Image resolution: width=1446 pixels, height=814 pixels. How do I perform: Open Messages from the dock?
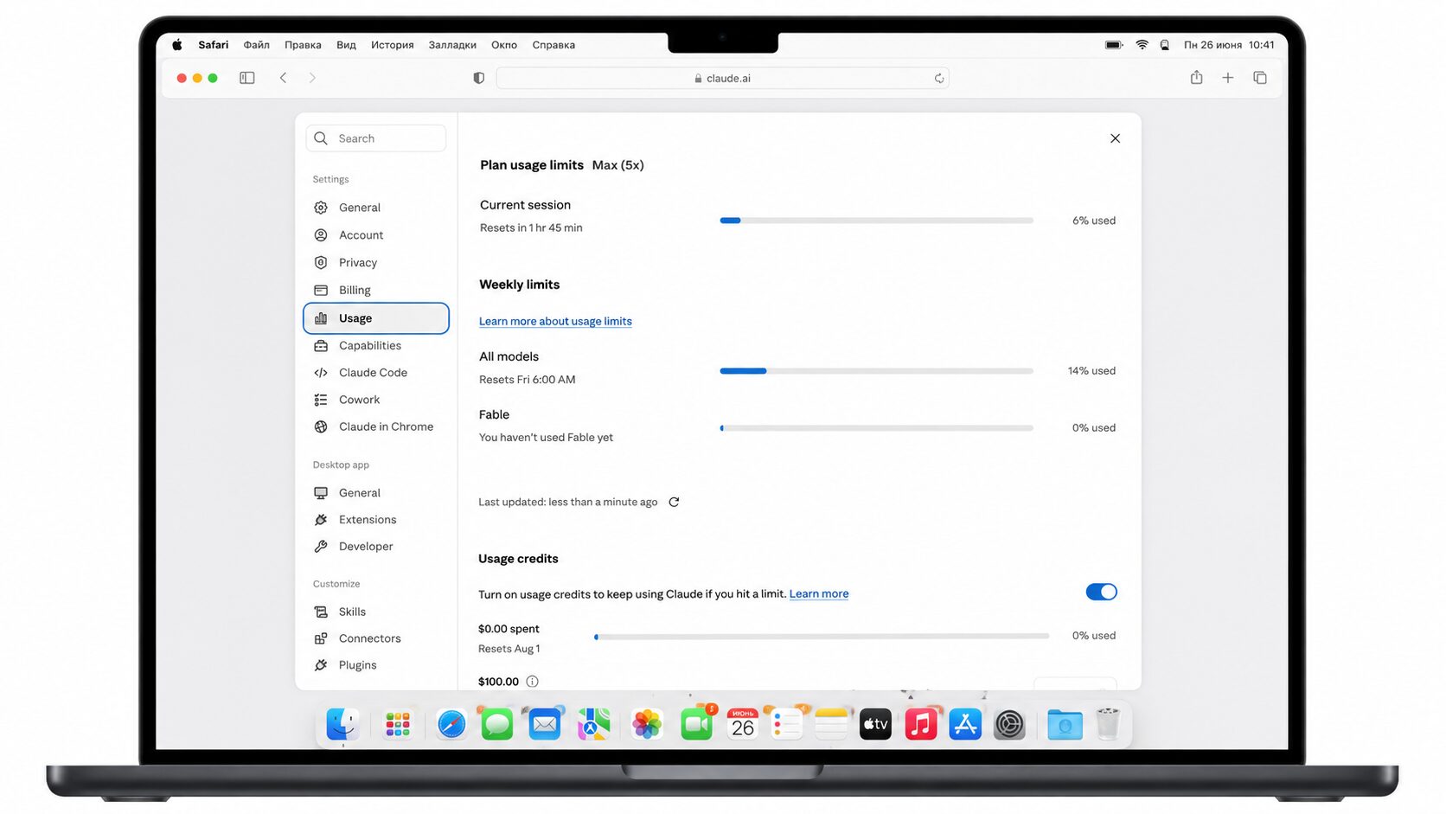pos(497,724)
